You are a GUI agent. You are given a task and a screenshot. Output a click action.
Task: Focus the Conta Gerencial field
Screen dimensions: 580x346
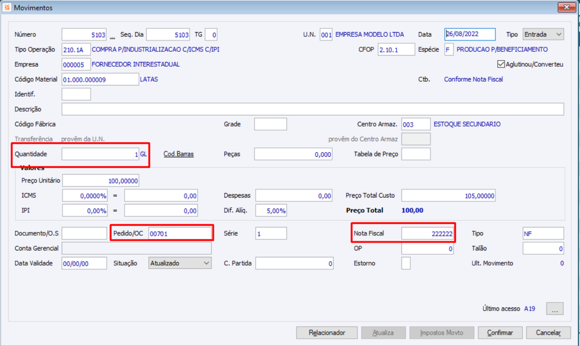[136, 249]
